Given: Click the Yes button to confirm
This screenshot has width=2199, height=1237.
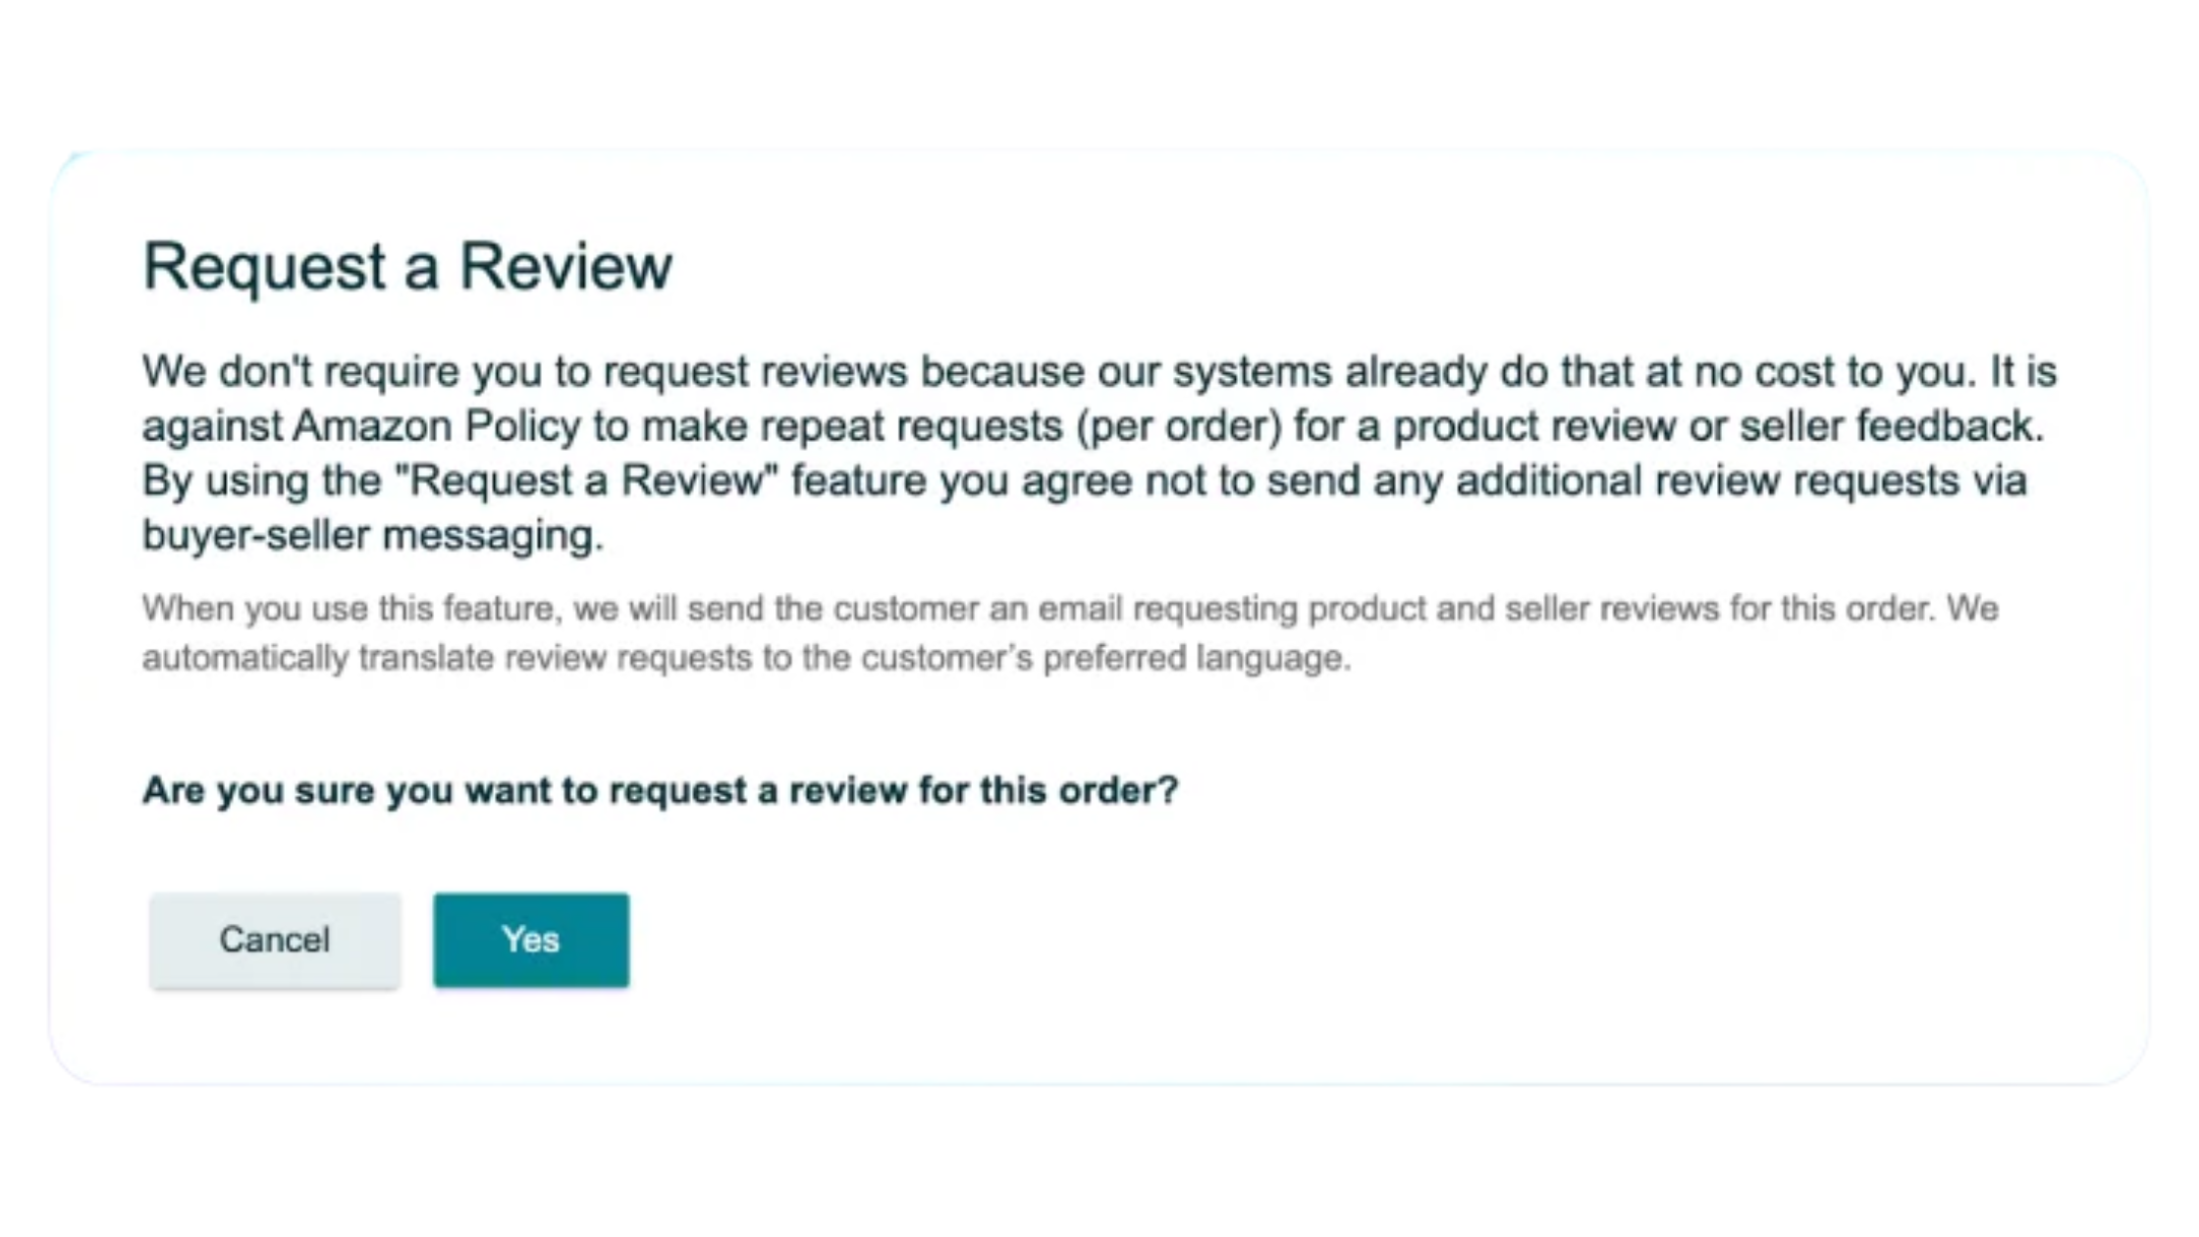Looking at the screenshot, I should tap(531, 940).
